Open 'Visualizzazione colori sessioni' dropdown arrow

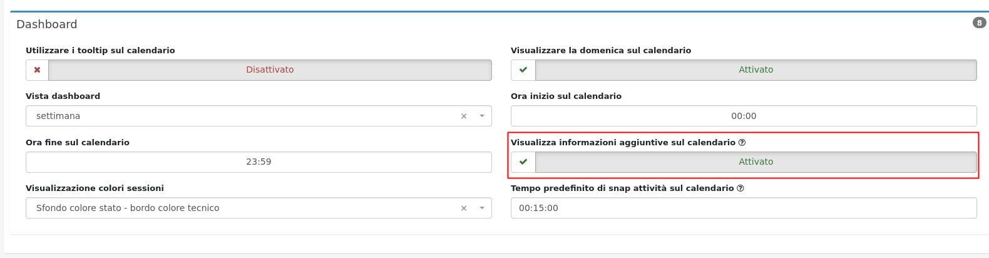pyautogui.click(x=482, y=209)
